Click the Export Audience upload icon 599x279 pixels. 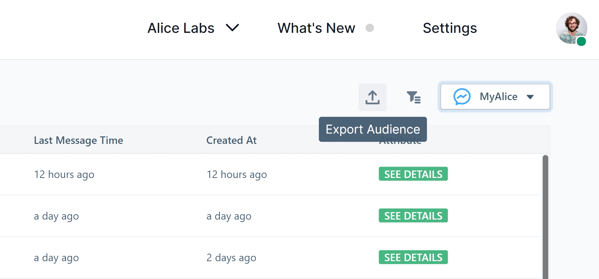click(372, 97)
